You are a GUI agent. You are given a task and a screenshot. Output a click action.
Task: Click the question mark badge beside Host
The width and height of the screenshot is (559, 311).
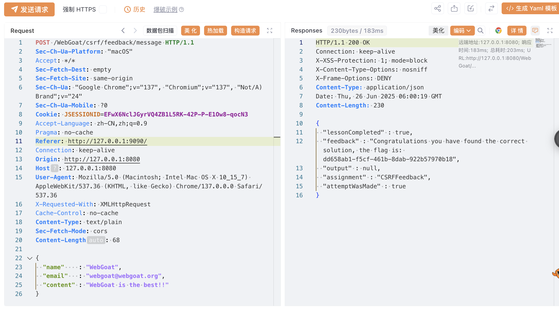coord(55,168)
